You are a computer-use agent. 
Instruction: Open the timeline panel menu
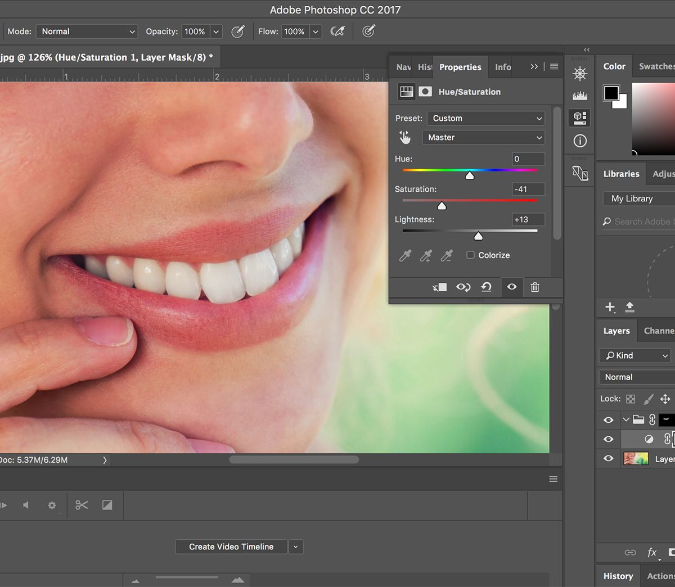(553, 479)
